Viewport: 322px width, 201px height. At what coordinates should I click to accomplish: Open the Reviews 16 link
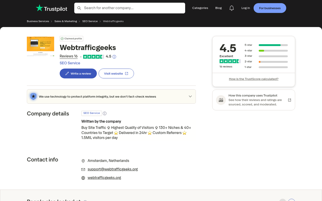[x=68, y=56]
